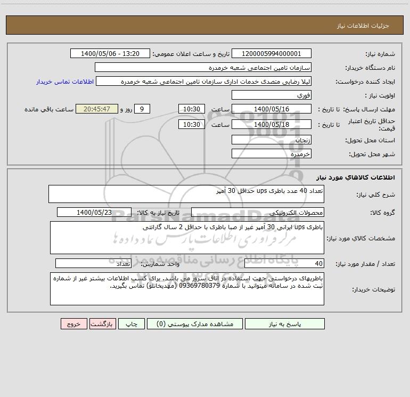
Task: Click section title اطلاعات کالاهای مورد نیاز
Action: [x=356, y=177]
